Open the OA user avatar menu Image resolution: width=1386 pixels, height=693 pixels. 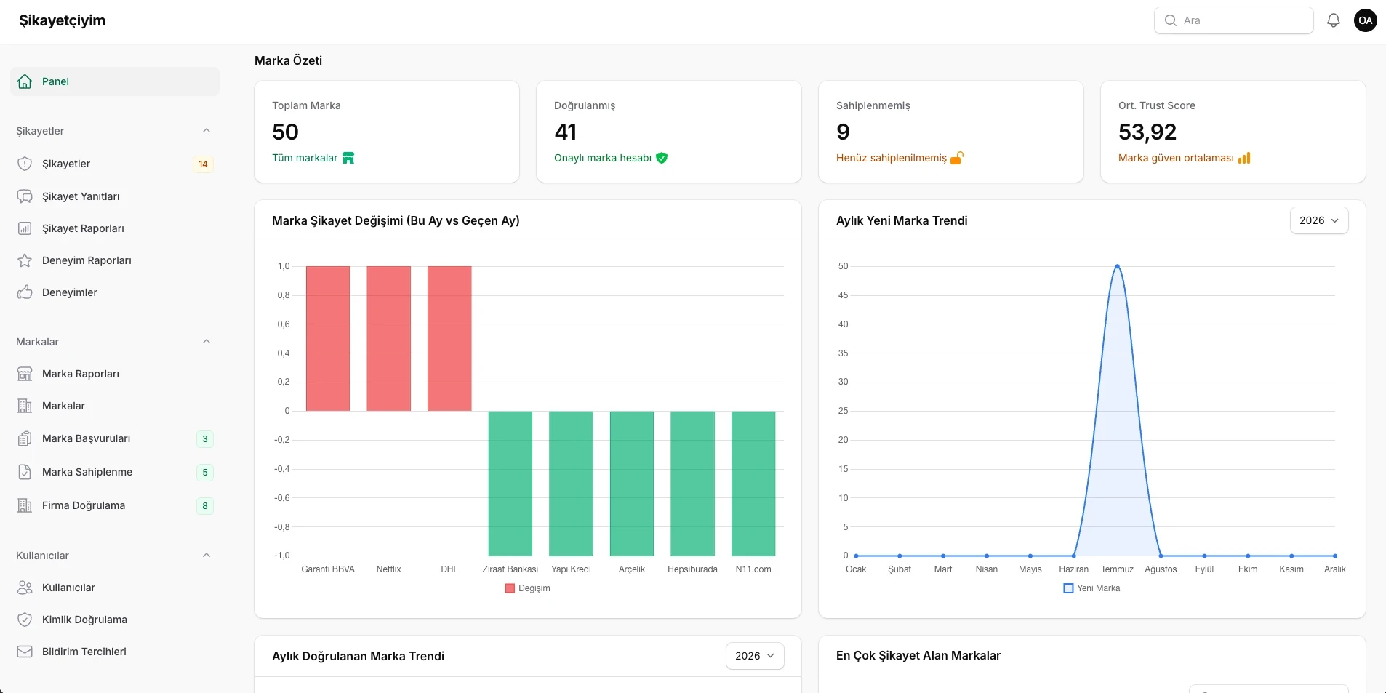coord(1366,20)
